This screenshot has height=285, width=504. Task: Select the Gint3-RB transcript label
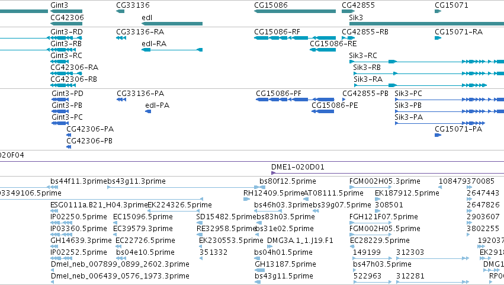point(66,44)
